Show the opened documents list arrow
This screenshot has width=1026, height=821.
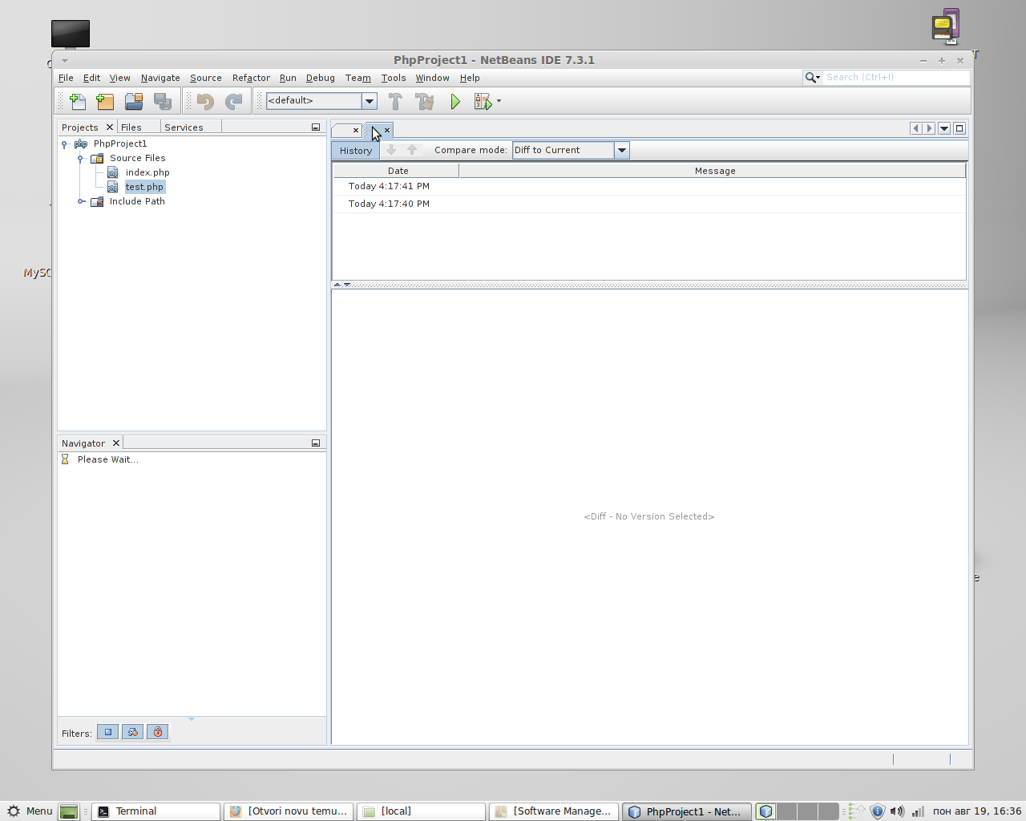pyautogui.click(x=944, y=128)
